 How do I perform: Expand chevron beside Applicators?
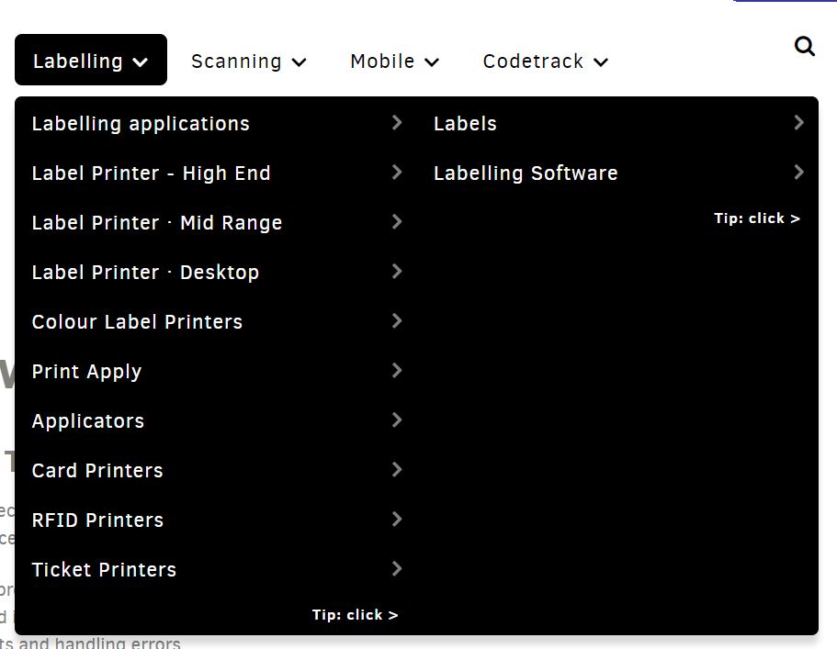(397, 420)
